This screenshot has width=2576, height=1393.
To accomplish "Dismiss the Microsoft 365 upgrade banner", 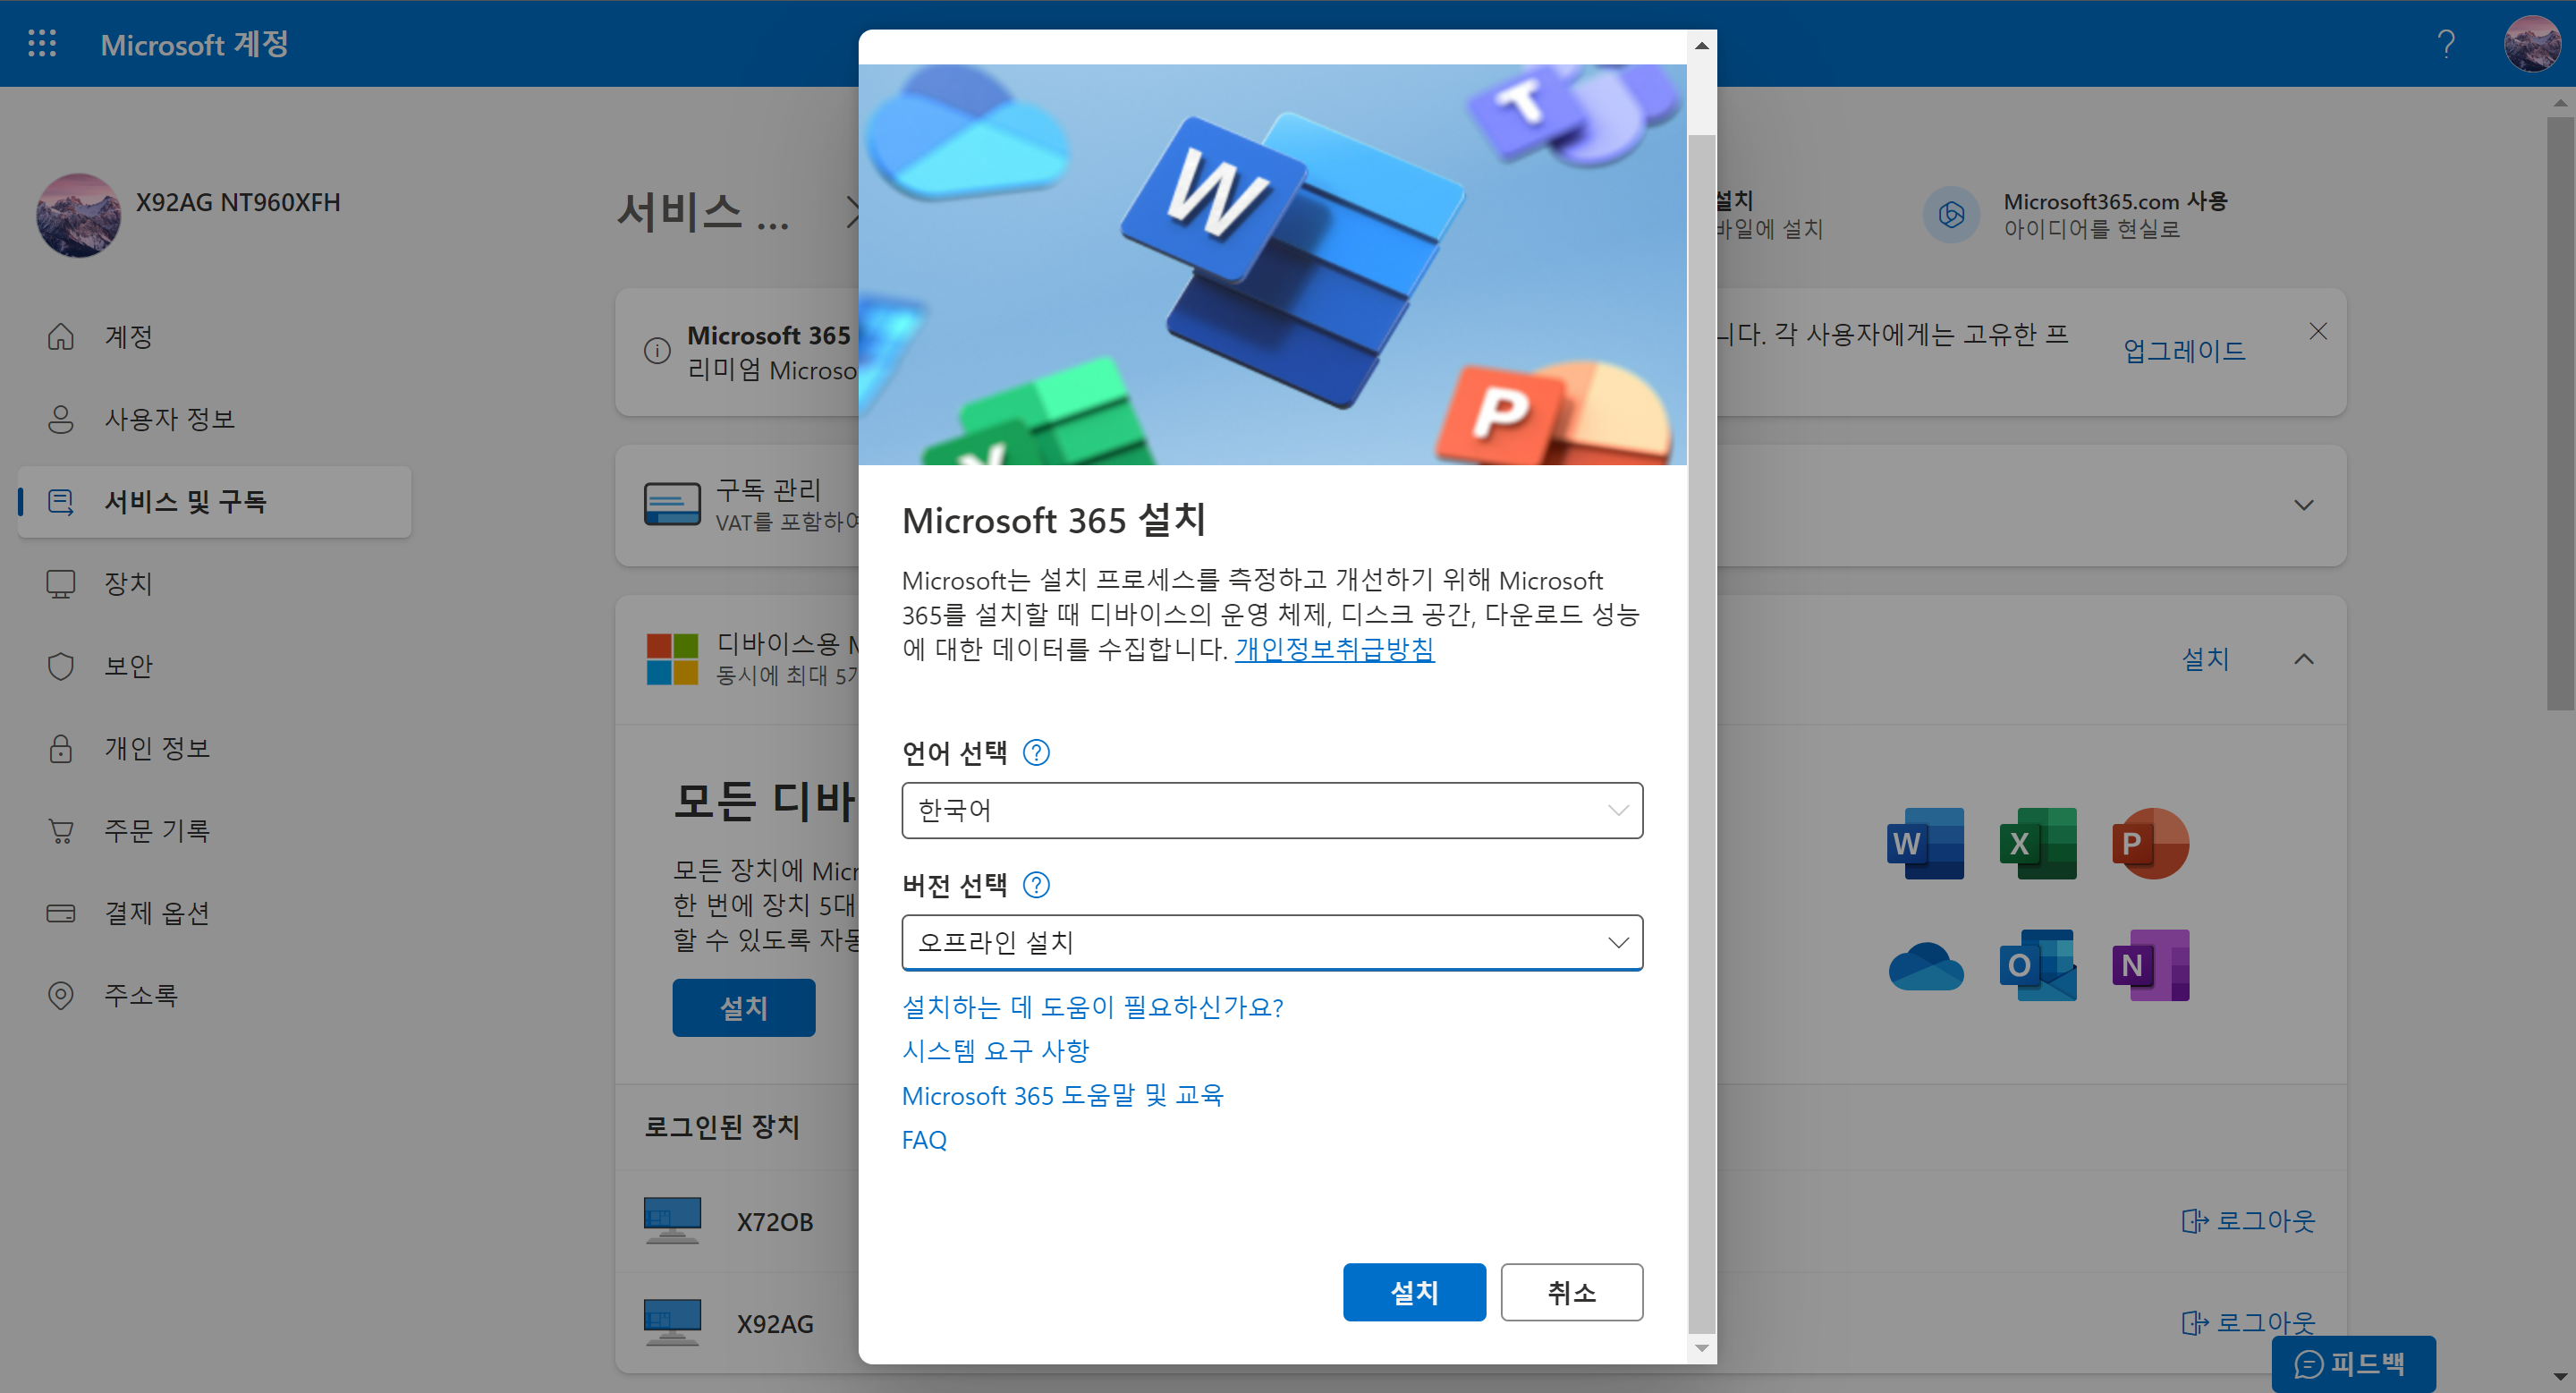I will click(2318, 331).
